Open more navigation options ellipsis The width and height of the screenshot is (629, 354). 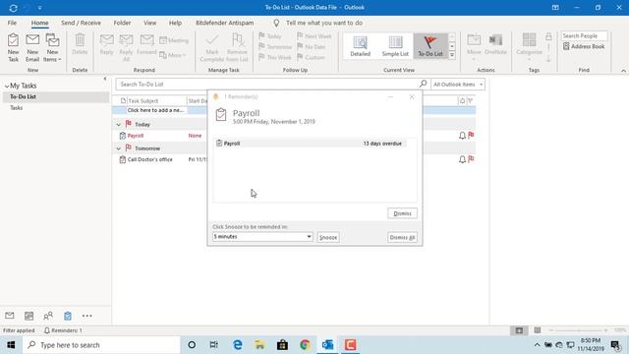[x=87, y=316]
